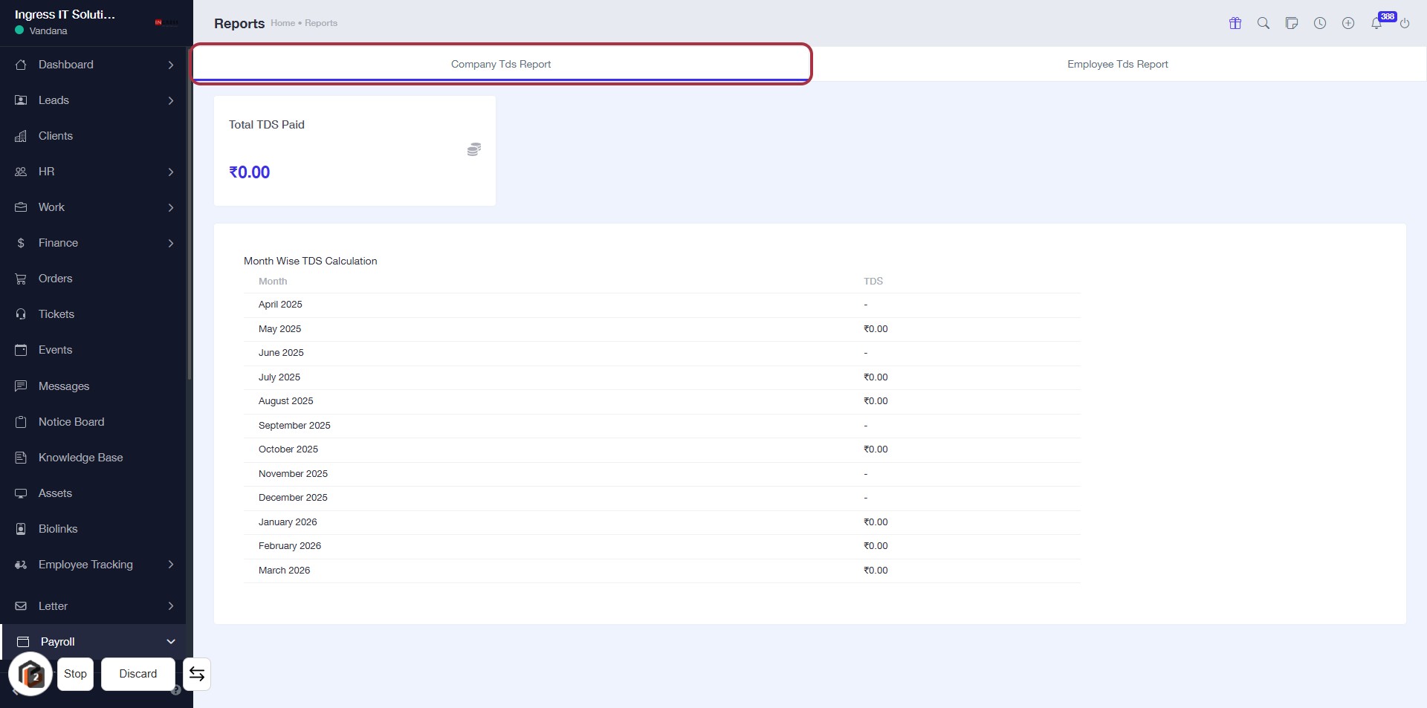Image resolution: width=1427 pixels, height=708 pixels.
Task: Select the Company Tds Report tab
Action: pos(501,64)
